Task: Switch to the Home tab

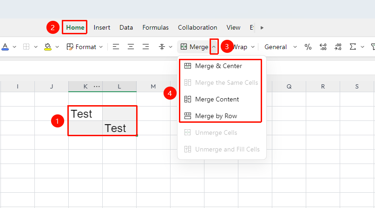Action: coord(75,27)
